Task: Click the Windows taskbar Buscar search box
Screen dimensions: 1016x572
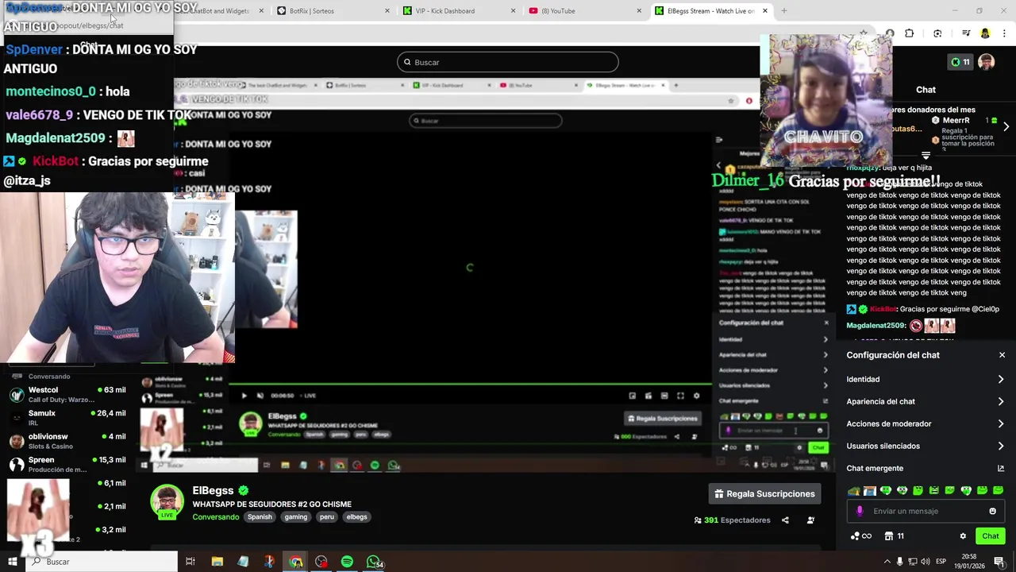Action: pos(102,562)
